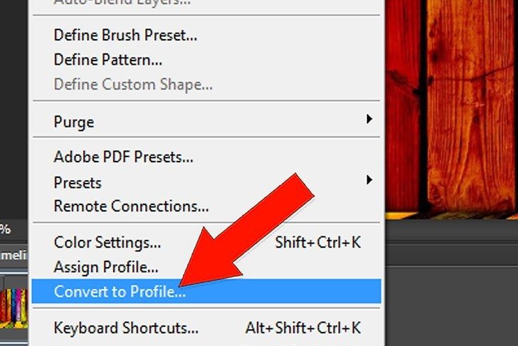Click the Alt+Shift+Ctrl+K shortcut label
Screen dimensions: 518x346
point(303,328)
